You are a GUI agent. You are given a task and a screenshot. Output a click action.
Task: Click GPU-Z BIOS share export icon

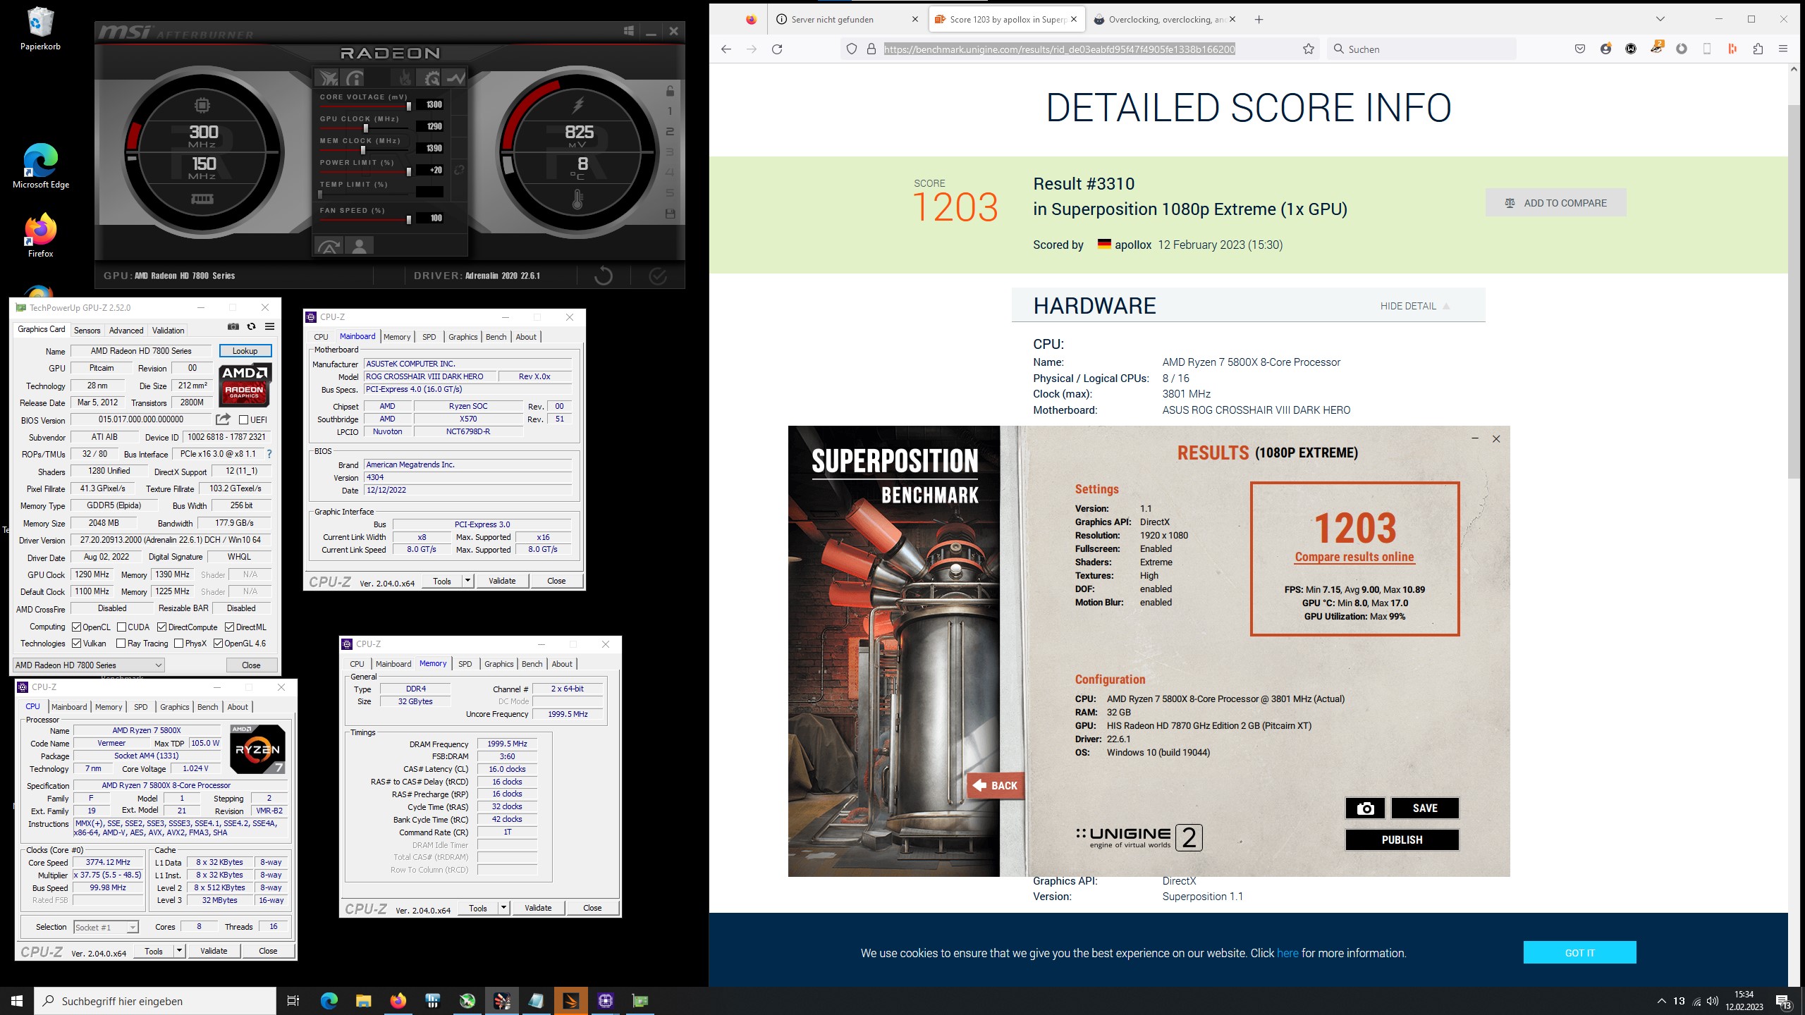[223, 419]
